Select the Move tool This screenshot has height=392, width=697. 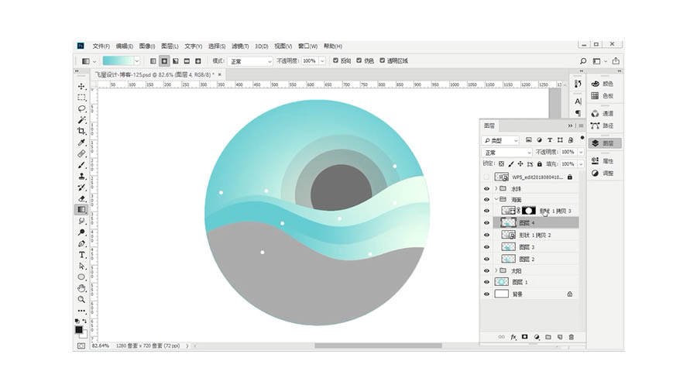click(81, 86)
